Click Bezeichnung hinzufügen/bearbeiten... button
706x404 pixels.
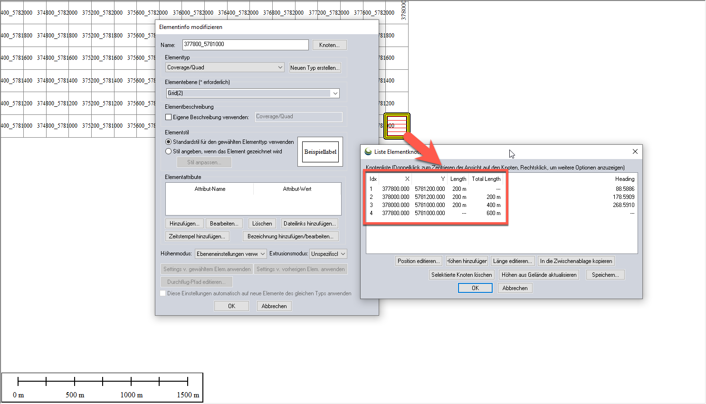[x=290, y=236]
